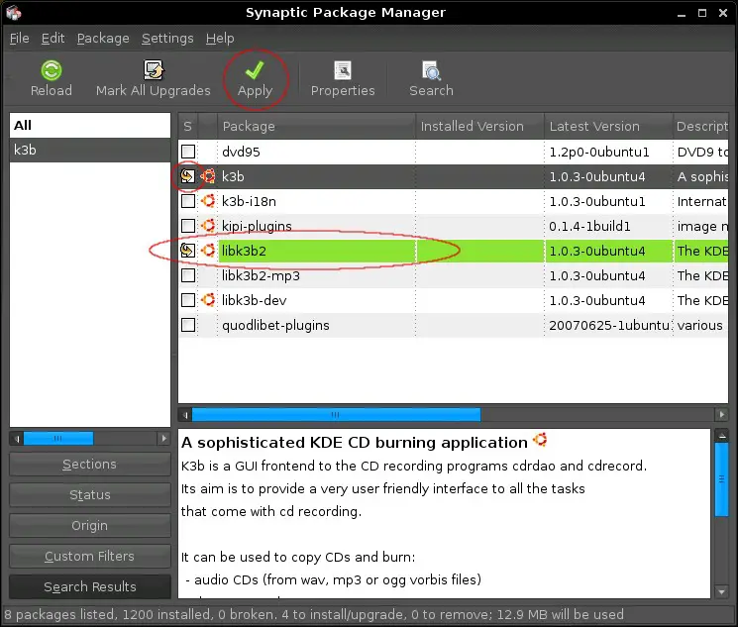Click quodlibet-plugins version 20070625-1ubuntu
Screen dimensions: 738x627
pyautogui.click(x=609, y=325)
